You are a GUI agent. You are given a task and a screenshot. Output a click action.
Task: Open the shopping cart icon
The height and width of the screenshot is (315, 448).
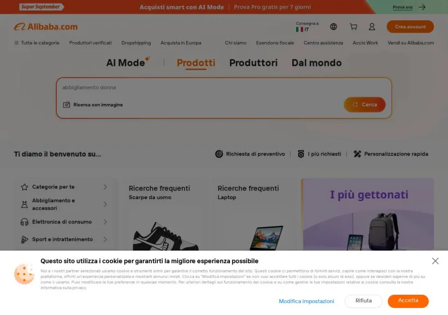tap(353, 27)
